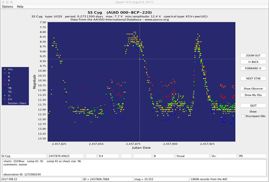Open the Help menu
Viewport: 269px width, 182px height.
pyautogui.click(x=20, y=7)
